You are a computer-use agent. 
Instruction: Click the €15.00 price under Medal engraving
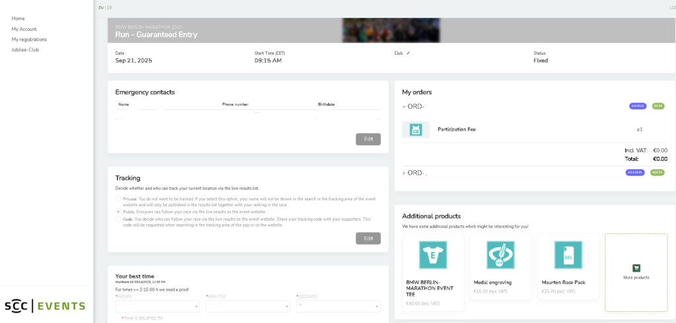490,291
